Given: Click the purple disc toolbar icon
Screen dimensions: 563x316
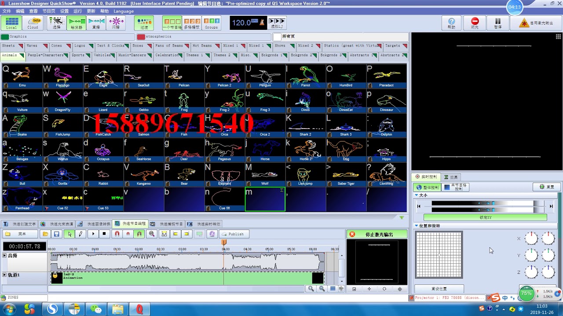Looking at the screenshot, I should click(212, 234).
